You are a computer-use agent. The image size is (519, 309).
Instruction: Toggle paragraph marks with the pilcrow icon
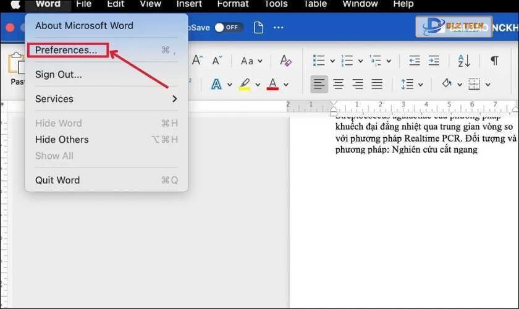(x=494, y=61)
